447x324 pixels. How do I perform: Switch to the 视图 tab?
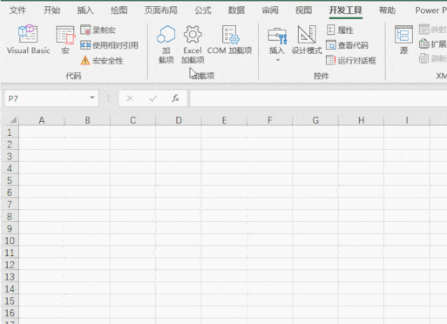click(304, 10)
